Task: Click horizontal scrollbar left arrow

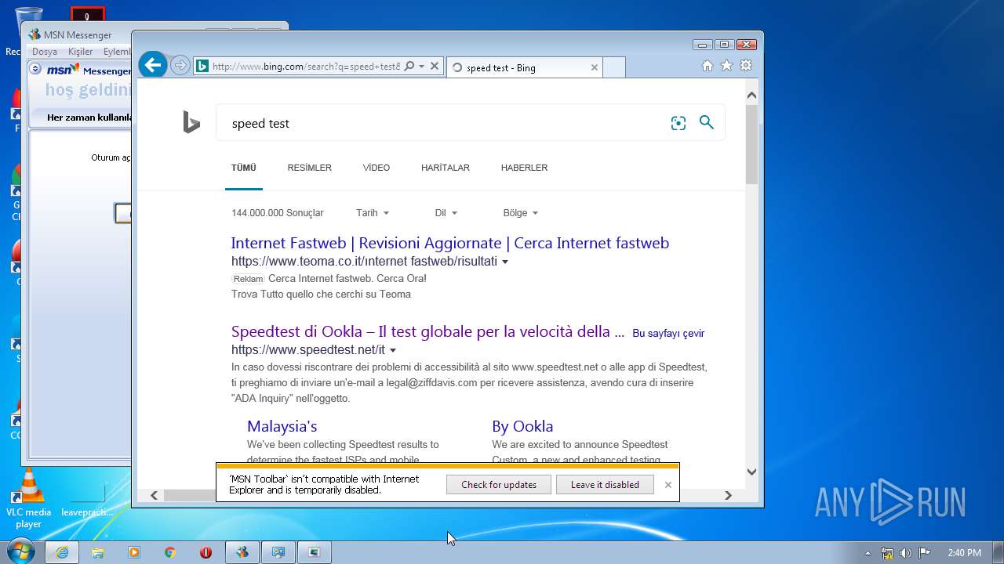Action: [x=154, y=495]
